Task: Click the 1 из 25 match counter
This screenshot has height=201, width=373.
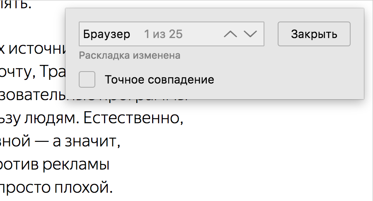Action: (163, 34)
